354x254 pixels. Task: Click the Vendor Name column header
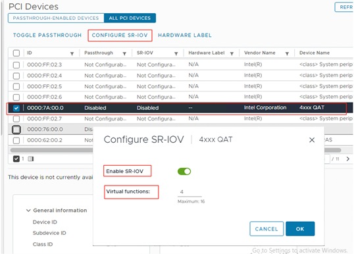pos(260,53)
